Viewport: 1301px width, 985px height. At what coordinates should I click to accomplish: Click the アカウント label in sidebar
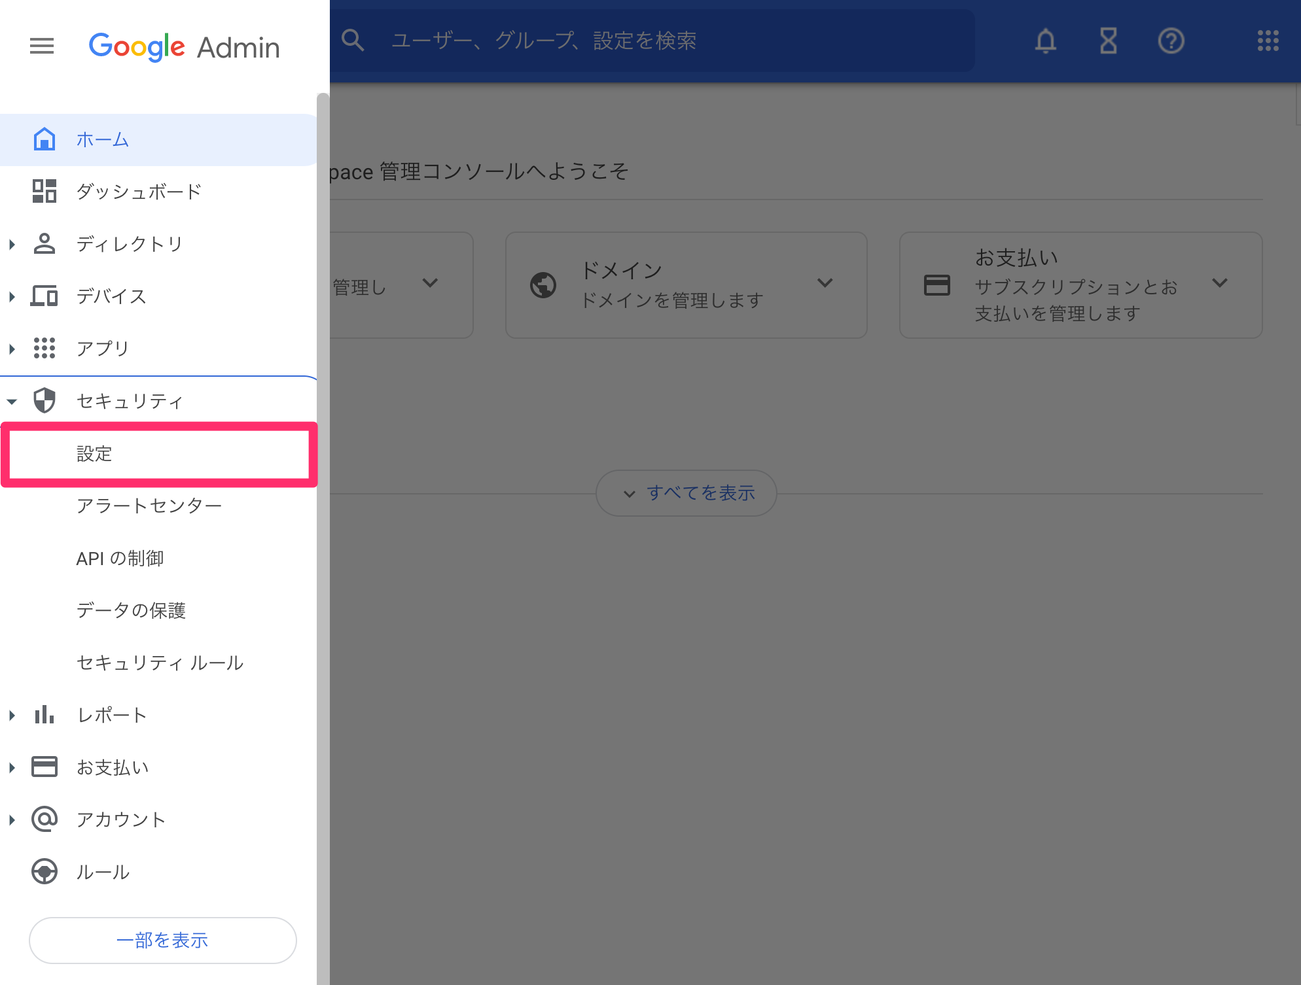click(x=121, y=820)
